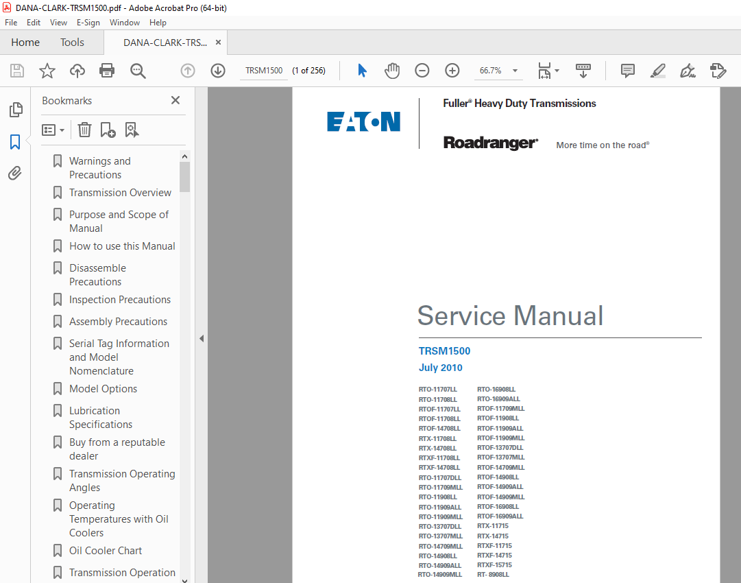This screenshot has width=741, height=583.
Task: Toggle the Bookmarks panel icon
Action: (x=15, y=141)
